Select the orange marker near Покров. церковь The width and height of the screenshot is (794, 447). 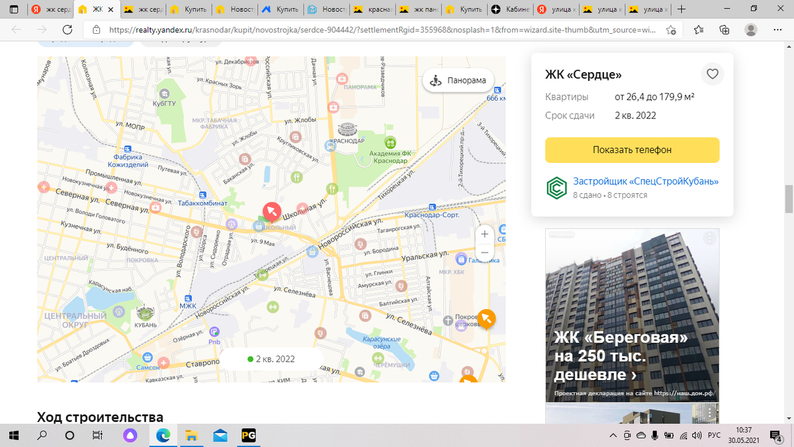[x=486, y=319]
